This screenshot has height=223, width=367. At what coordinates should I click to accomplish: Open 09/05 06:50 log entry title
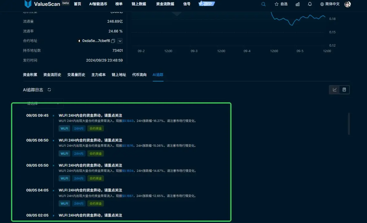coord(90,140)
